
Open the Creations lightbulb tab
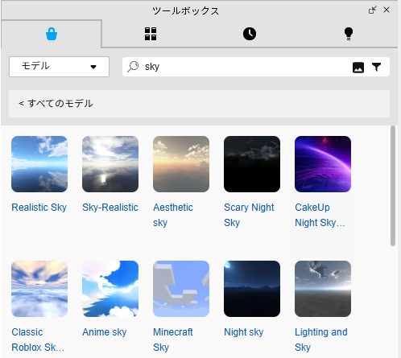pyautogui.click(x=349, y=34)
